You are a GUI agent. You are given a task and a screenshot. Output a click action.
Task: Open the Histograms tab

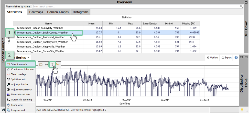pos(80,12)
